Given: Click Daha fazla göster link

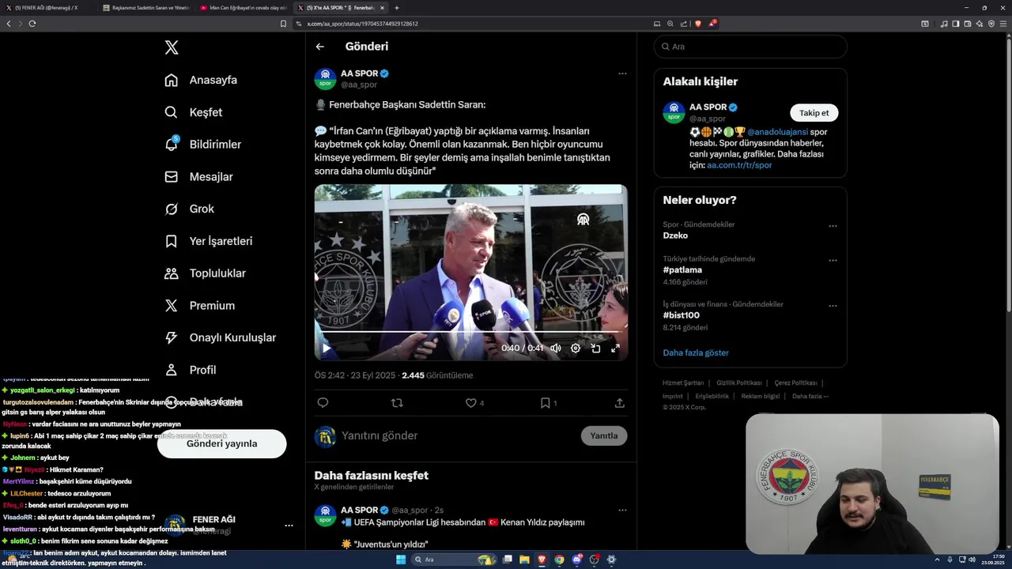Looking at the screenshot, I should pyautogui.click(x=696, y=352).
